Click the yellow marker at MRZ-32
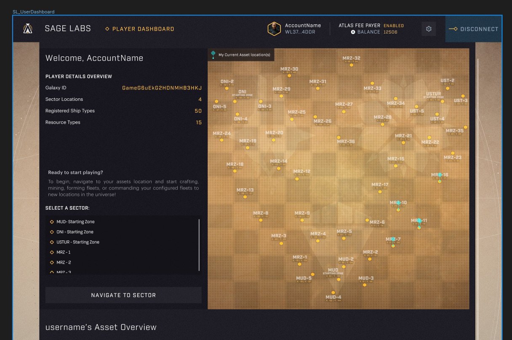Image resolution: width=512 pixels, height=340 pixels. [x=351, y=65]
